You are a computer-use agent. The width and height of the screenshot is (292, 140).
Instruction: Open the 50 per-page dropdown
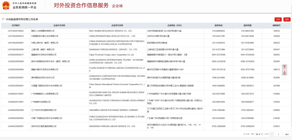tap(258, 134)
